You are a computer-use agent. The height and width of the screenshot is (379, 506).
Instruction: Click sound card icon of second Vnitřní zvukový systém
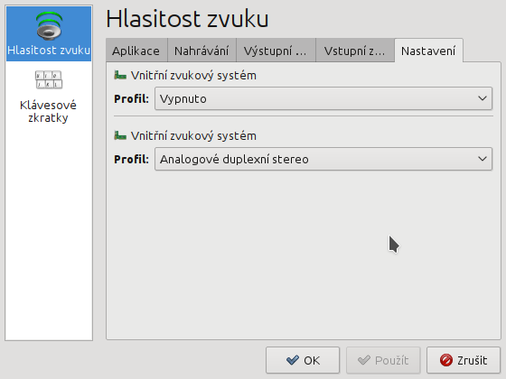120,135
